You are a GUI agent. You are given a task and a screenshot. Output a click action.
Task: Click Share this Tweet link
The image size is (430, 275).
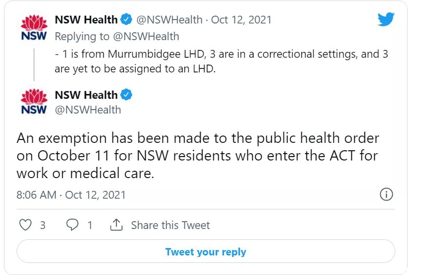(x=170, y=225)
